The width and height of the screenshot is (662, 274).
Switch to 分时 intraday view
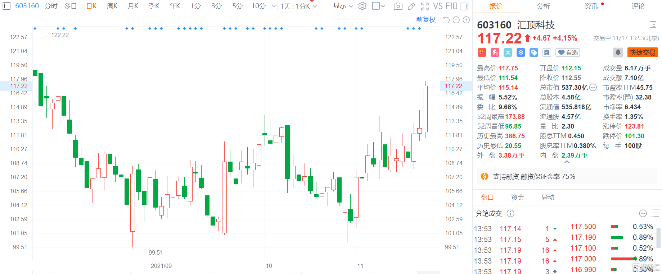pyautogui.click(x=51, y=6)
